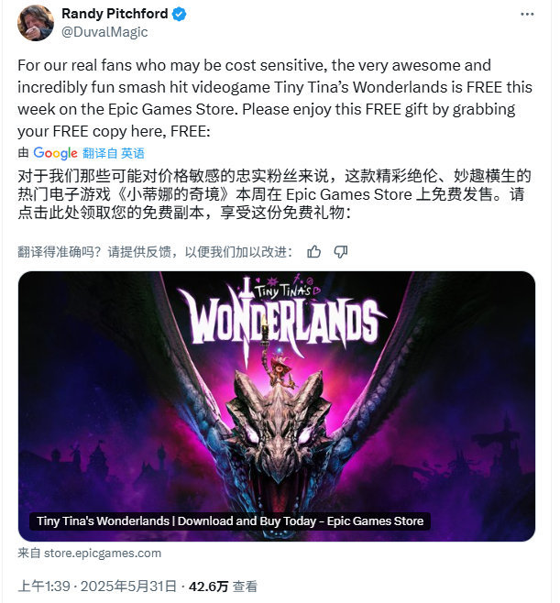
Task: Click the Tiny Tina's Wonderlands card title caption
Action: (x=230, y=521)
